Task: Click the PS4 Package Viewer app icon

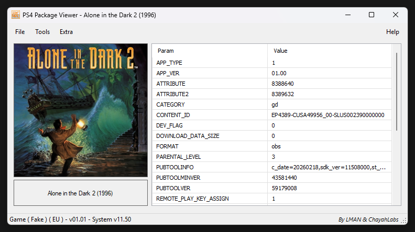Action: click(16, 15)
